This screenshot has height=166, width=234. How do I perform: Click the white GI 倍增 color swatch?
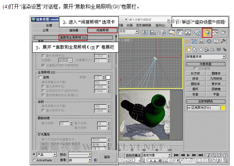tap(108, 77)
